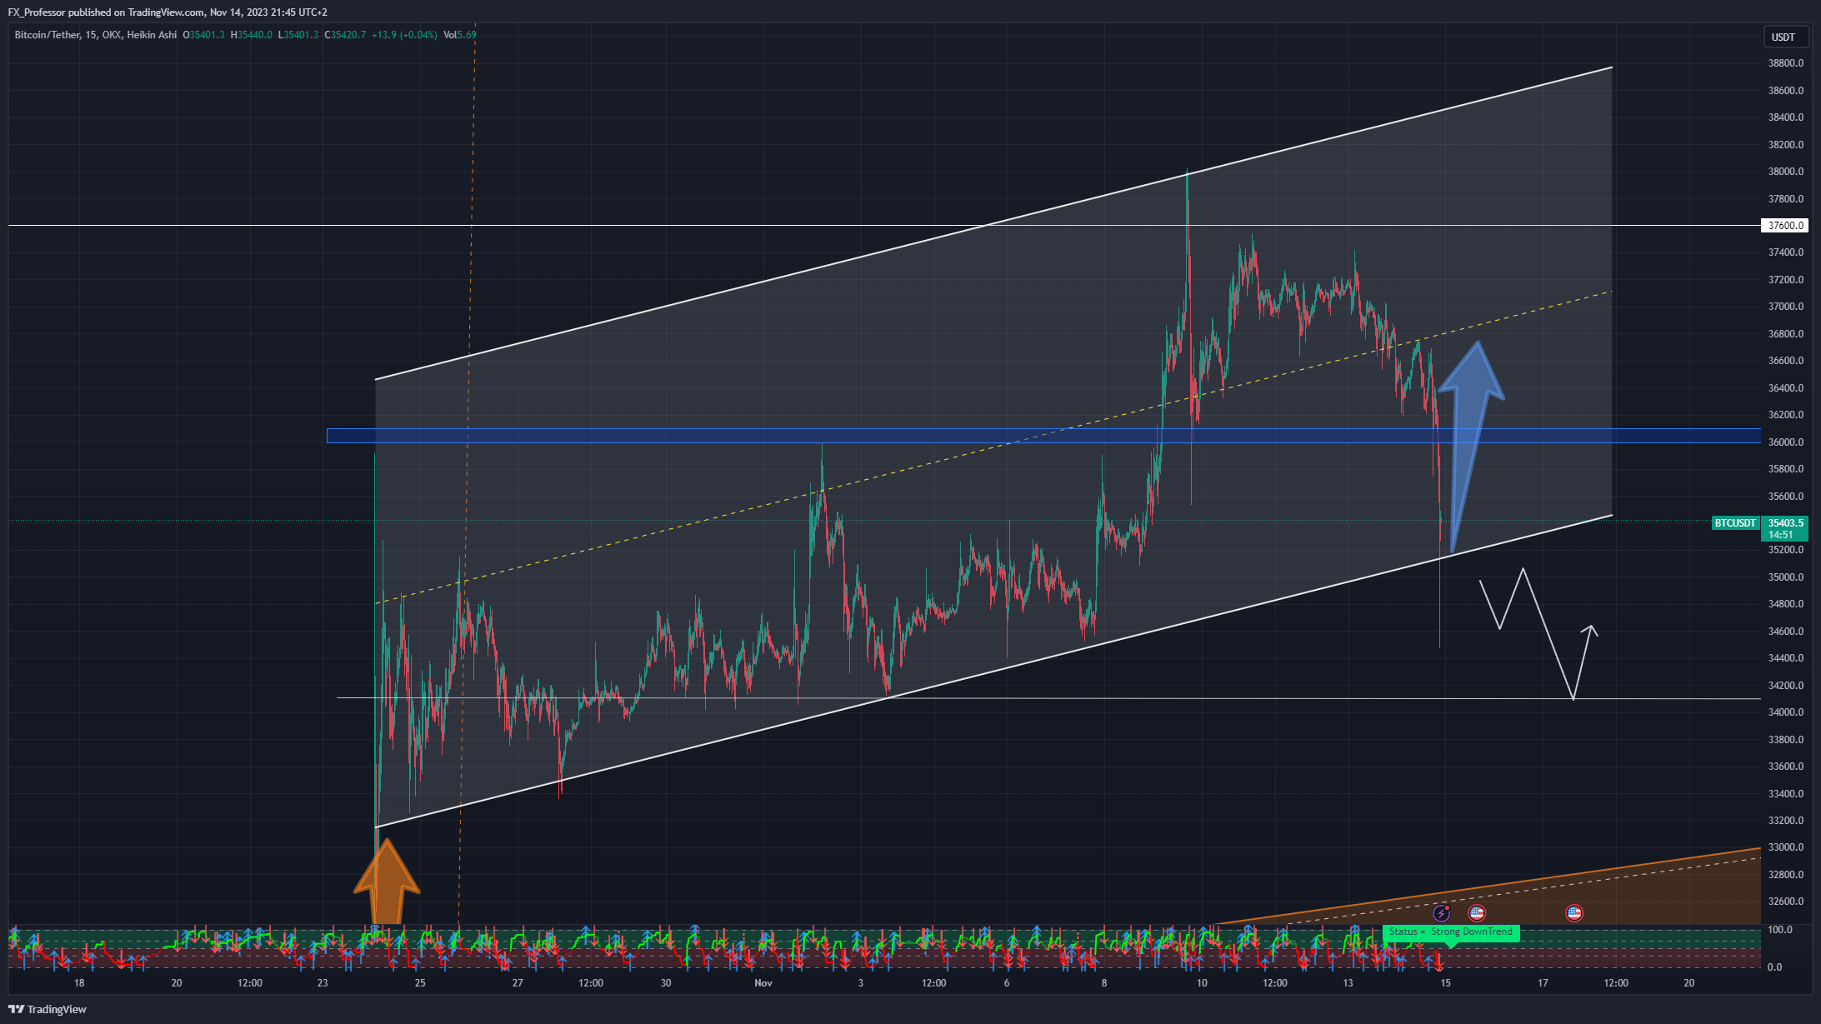Viewport: 1821px width, 1024px height.
Task: Click the Nov label on time axis
Action: click(763, 983)
